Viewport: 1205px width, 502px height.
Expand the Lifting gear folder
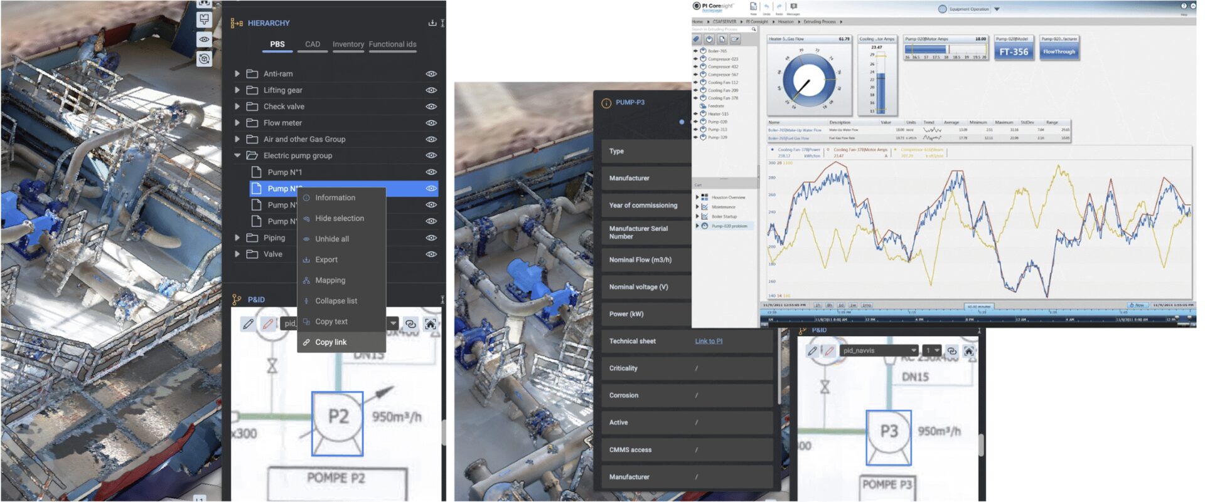coord(237,90)
